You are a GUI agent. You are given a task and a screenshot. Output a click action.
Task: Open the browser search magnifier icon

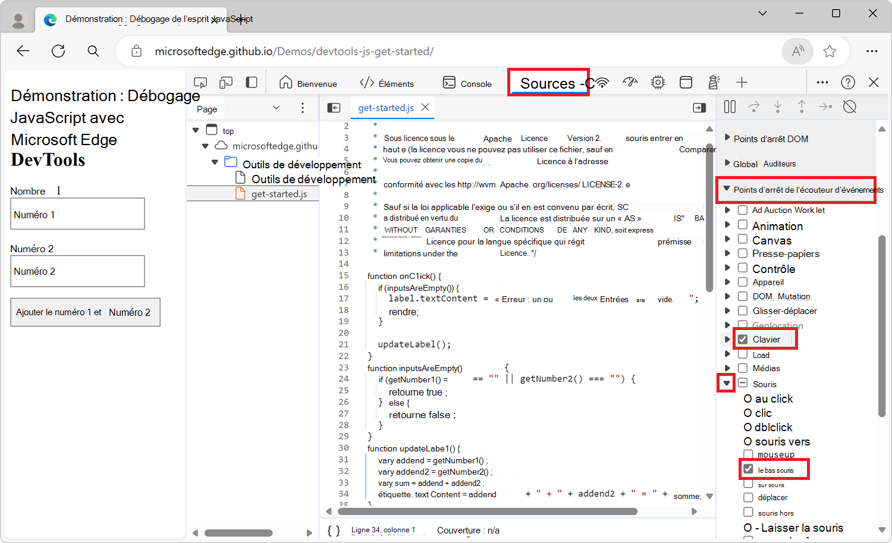[x=93, y=51]
